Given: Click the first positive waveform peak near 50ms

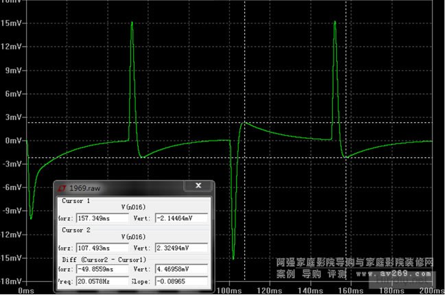Looking at the screenshot, I should coord(132,23).
